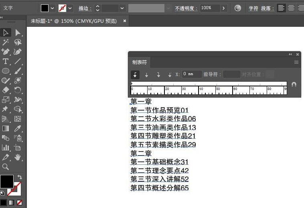304x208 pixels.
Task: Set paint mode to Gradient
Action: [12, 202]
